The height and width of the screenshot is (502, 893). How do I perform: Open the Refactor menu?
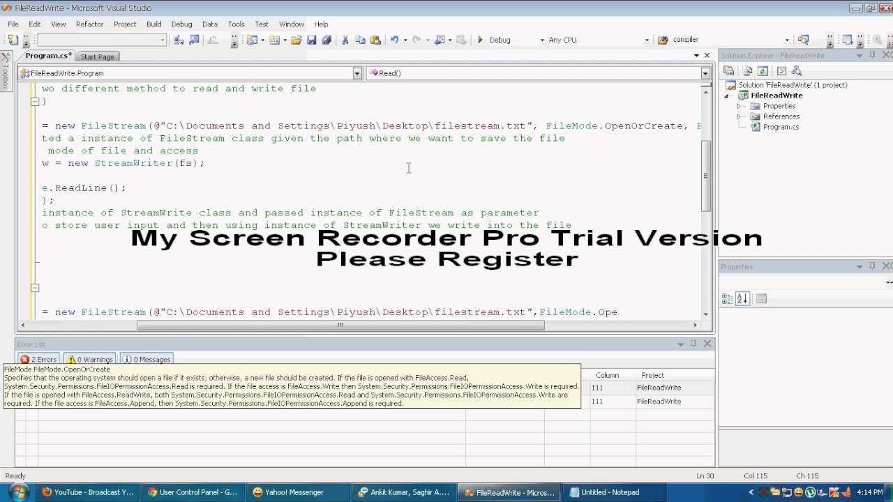click(89, 24)
